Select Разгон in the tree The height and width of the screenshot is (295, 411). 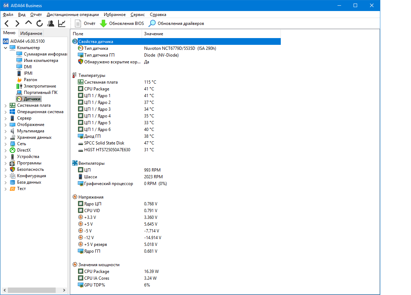30,80
